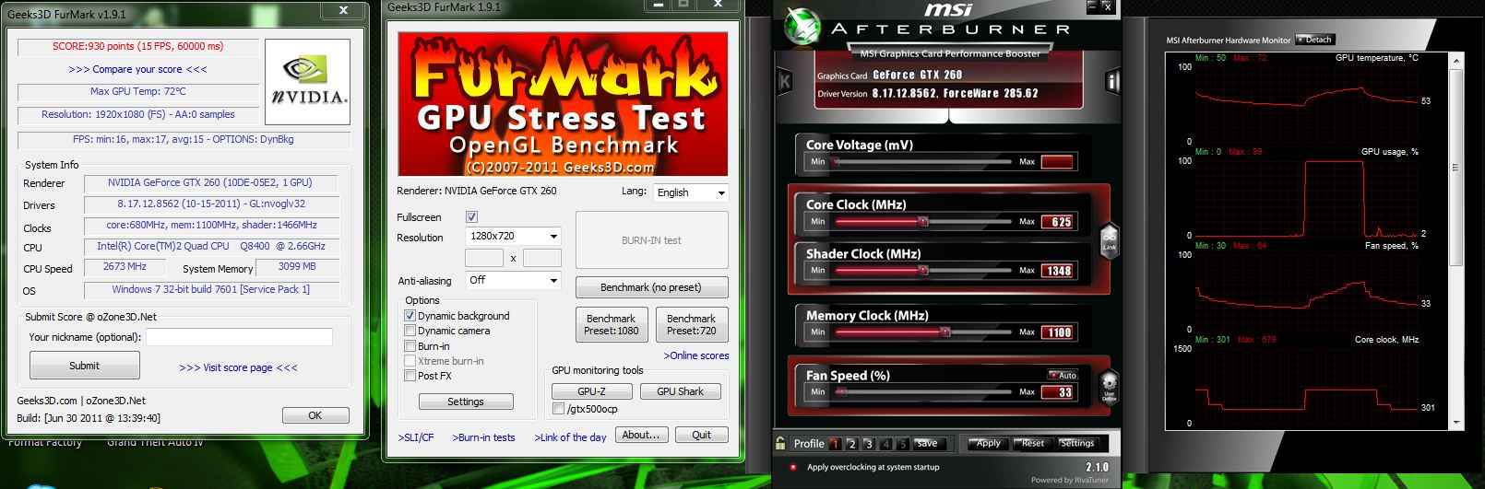Screen dimensions: 1485x489
Task: Open the Online scores link
Action: (x=696, y=355)
